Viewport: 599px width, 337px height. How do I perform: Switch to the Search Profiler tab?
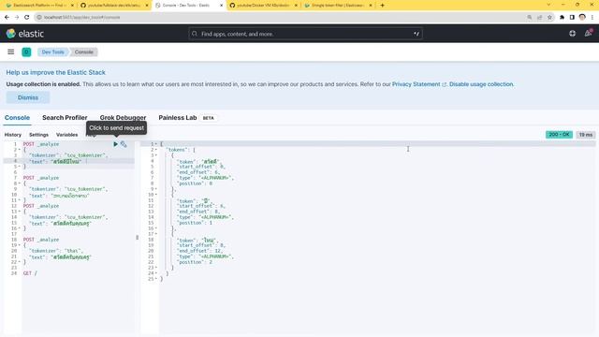point(65,118)
